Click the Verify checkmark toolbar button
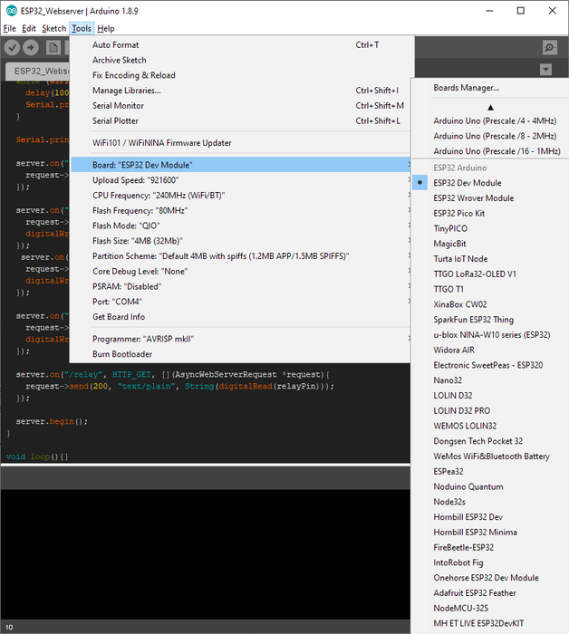 point(12,48)
